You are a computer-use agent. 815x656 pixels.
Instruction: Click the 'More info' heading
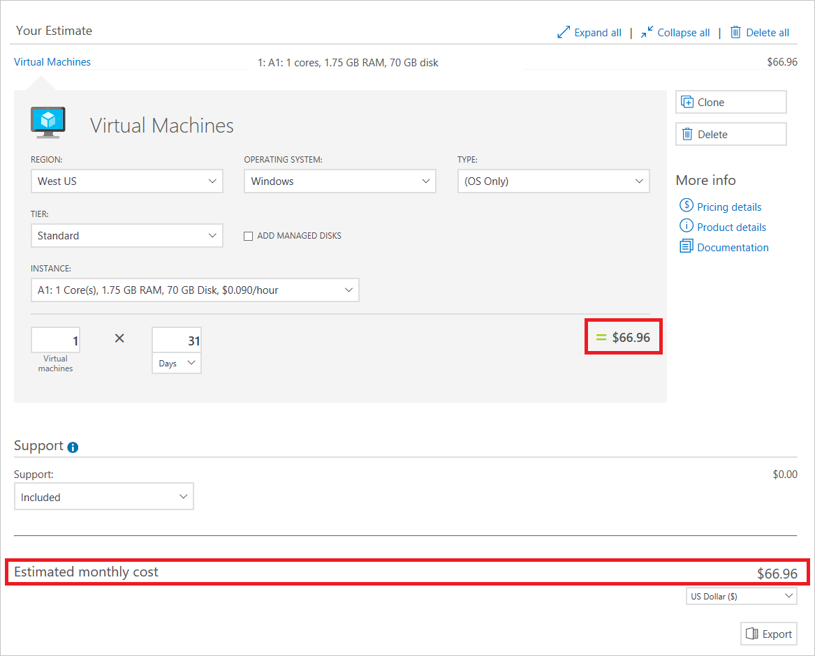click(706, 180)
